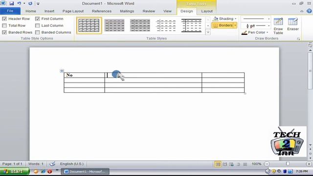This screenshot has height=176, width=313.
Task: Click the Borders button
Action: pos(223,25)
